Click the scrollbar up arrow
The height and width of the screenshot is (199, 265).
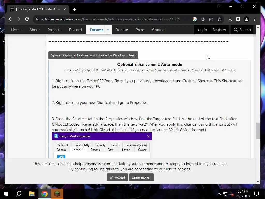[258, 27]
